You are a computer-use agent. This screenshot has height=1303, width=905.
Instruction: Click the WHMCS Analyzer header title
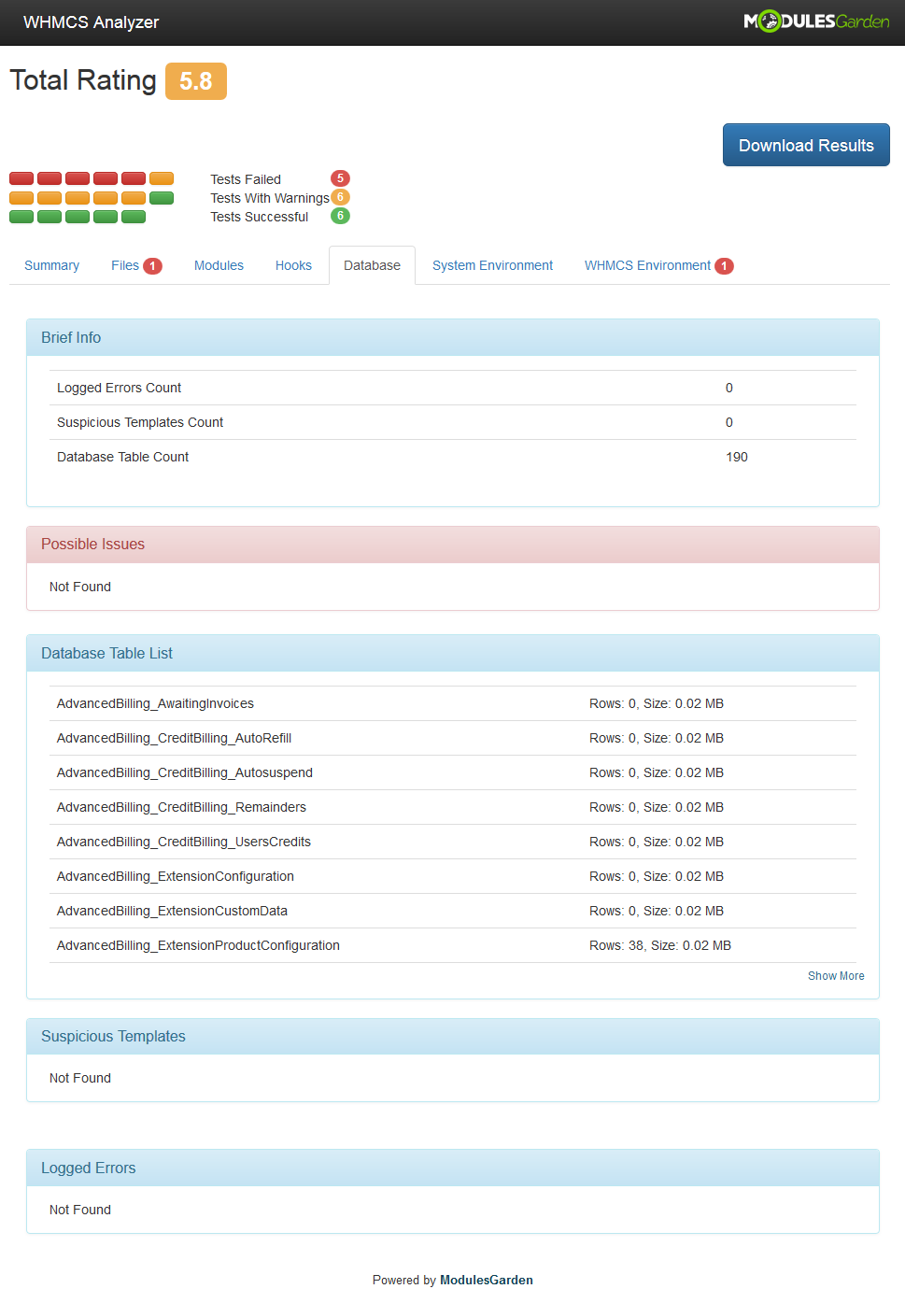point(92,22)
